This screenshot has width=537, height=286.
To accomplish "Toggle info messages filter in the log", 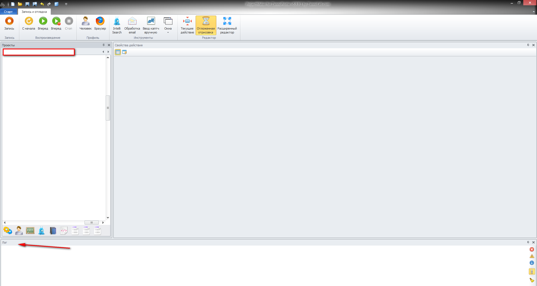I will [x=532, y=263].
